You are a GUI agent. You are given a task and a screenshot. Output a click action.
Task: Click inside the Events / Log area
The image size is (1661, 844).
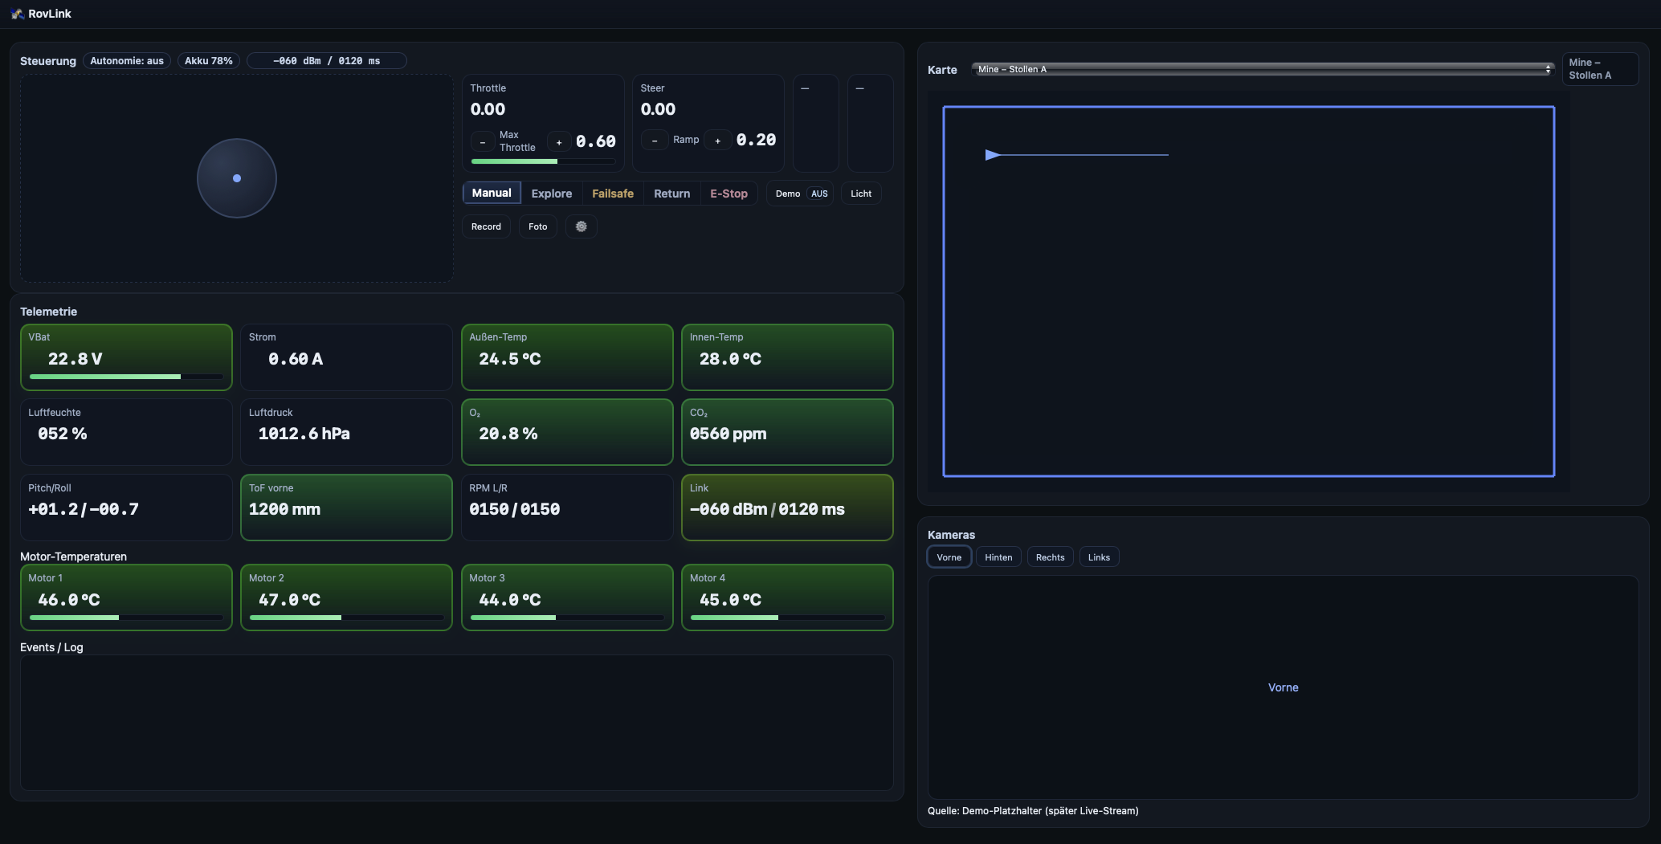point(456,722)
